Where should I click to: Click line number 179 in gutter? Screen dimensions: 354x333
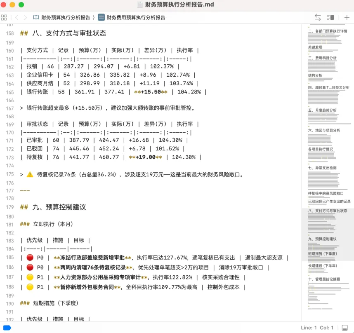10,207
